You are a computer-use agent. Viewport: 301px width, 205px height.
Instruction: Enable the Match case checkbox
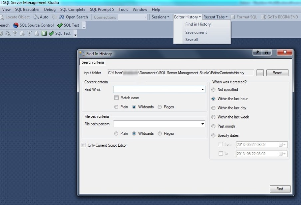pyautogui.click(x=116, y=98)
